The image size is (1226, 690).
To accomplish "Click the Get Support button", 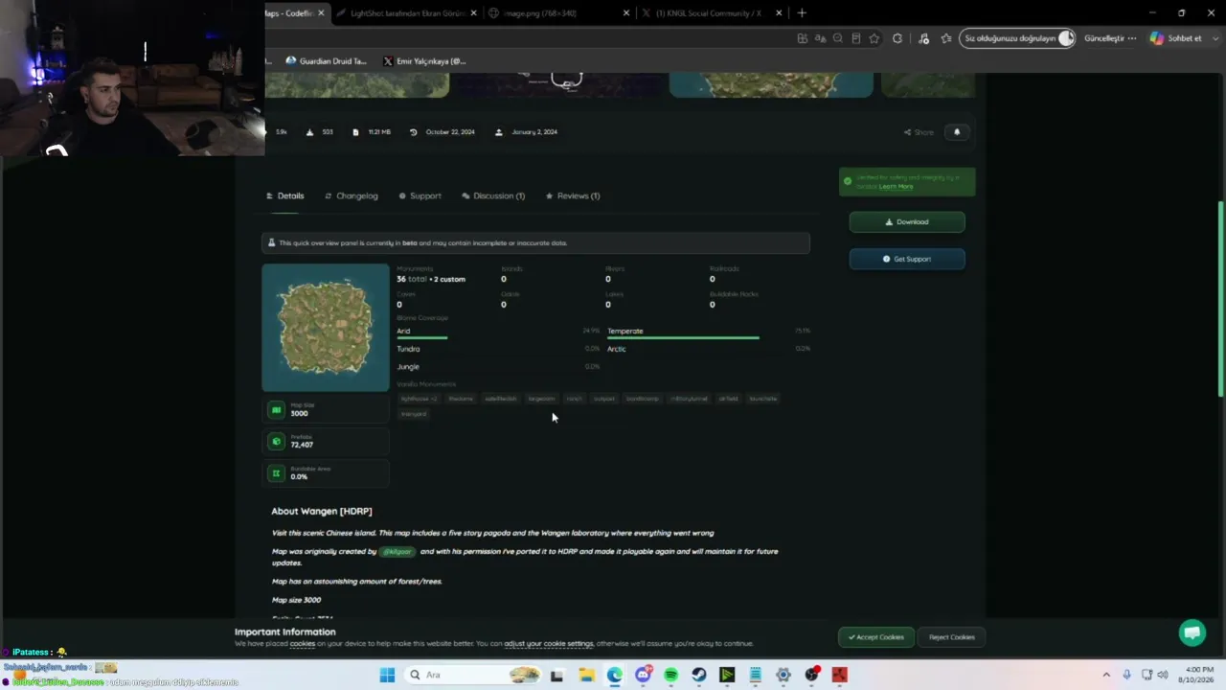I will click(x=907, y=259).
